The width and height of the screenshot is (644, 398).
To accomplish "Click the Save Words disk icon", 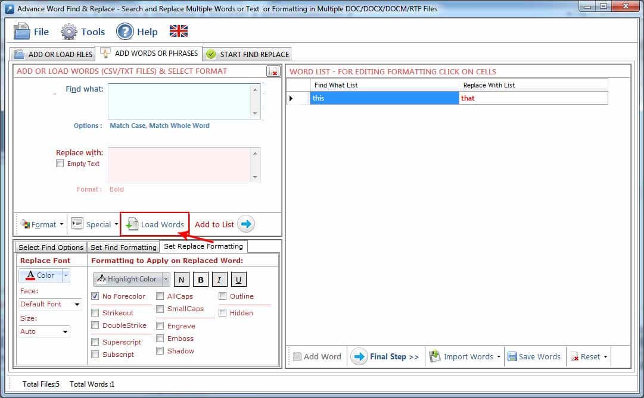I will 512,357.
